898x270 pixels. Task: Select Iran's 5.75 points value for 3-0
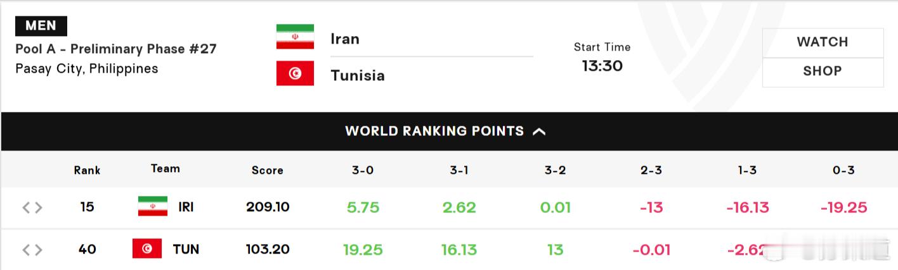(363, 207)
